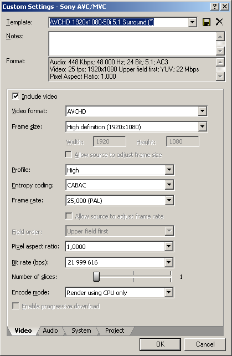Save the template with the floppy disk icon
232x356 pixels.
(x=207, y=22)
